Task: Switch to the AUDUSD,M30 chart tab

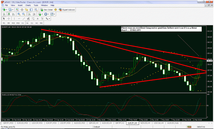Action: 79,123
